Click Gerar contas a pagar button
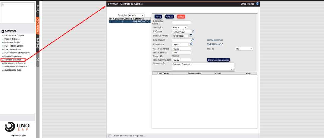The width and height of the screenshot is (324, 138). click(218, 60)
